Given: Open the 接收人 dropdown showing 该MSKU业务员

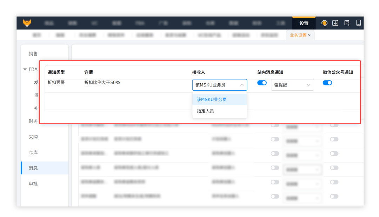Looking at the screenshot, I should point(220,85).
